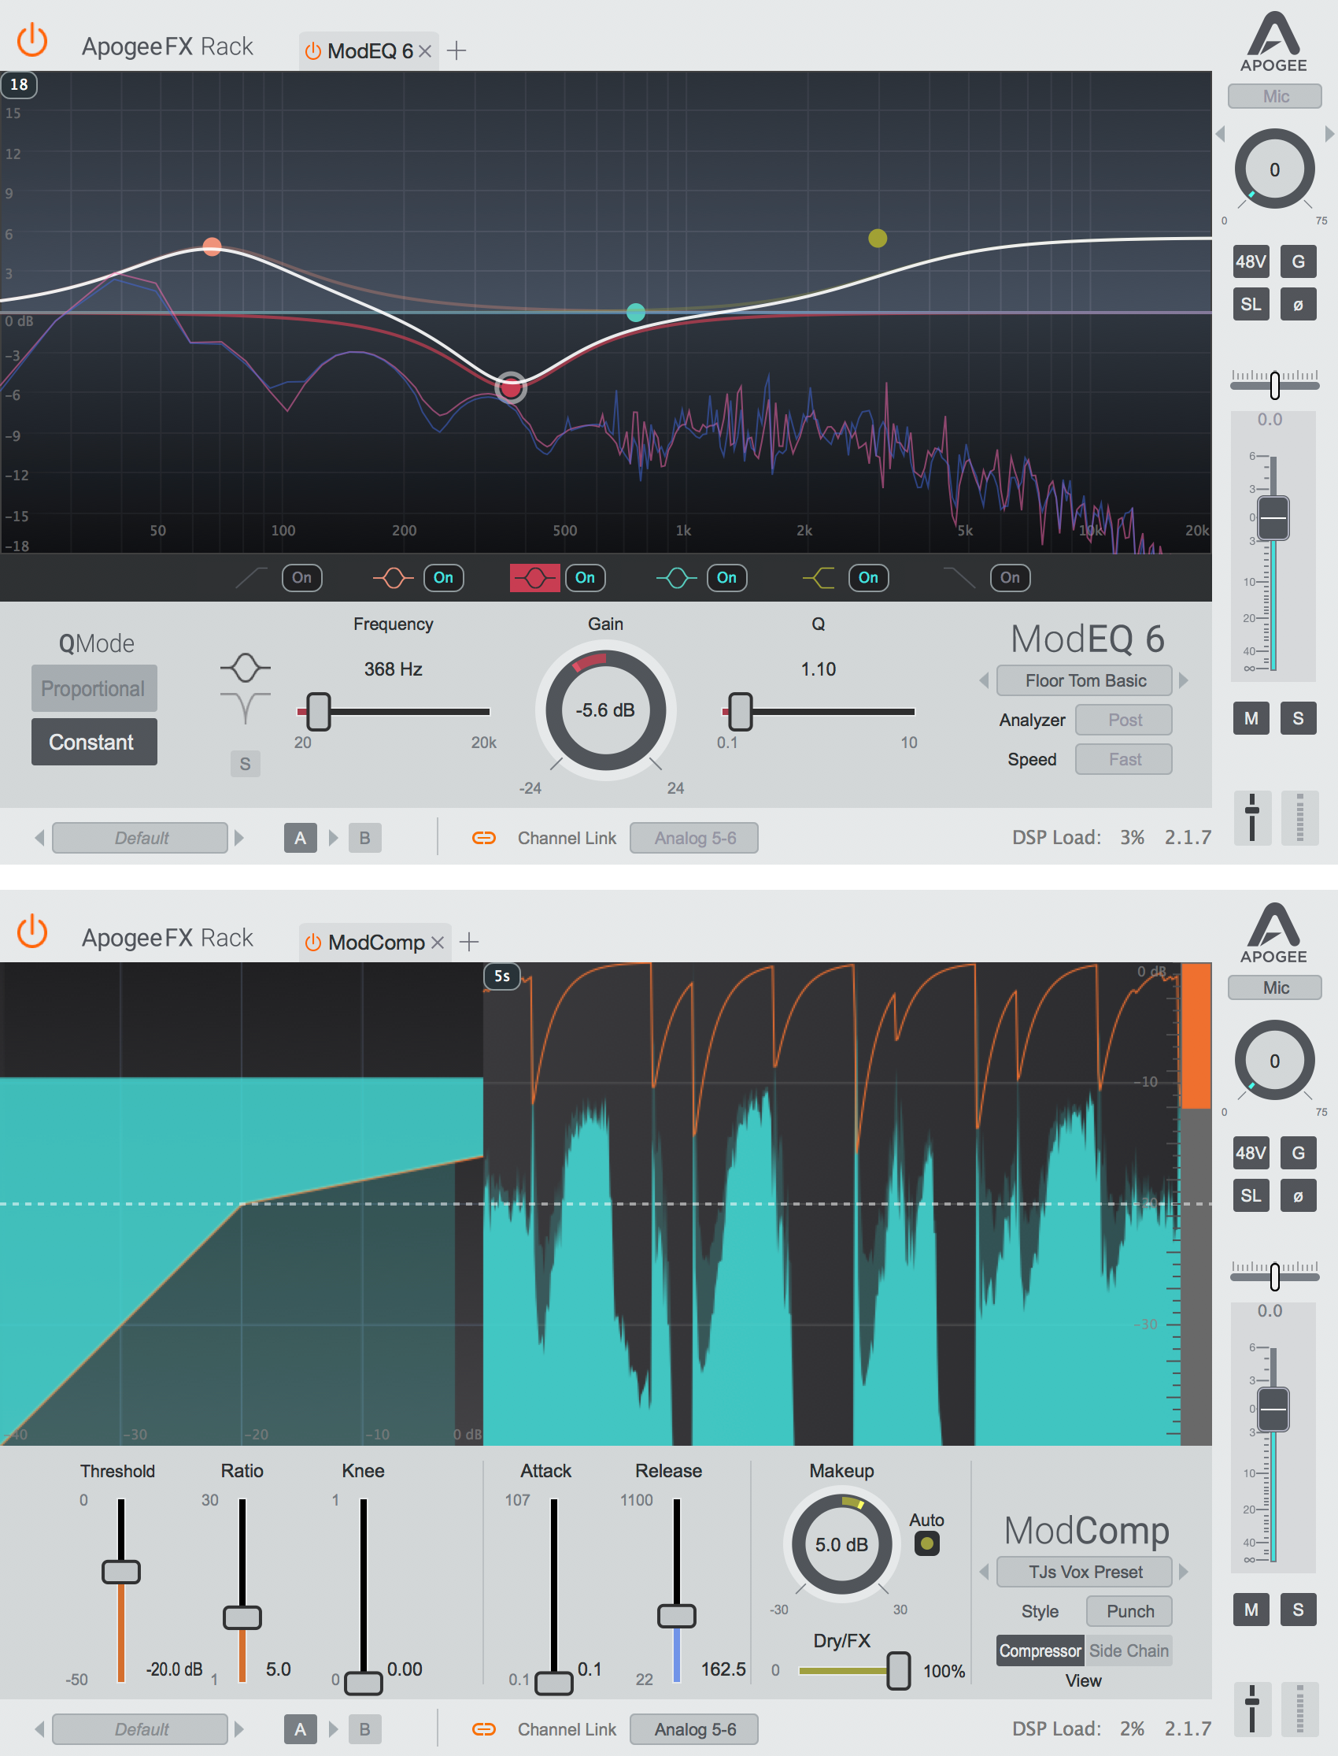This screenshot has height=1756, width=1338.
Task: Turn off the teal bell band On toggle
Action: [726, 578]
